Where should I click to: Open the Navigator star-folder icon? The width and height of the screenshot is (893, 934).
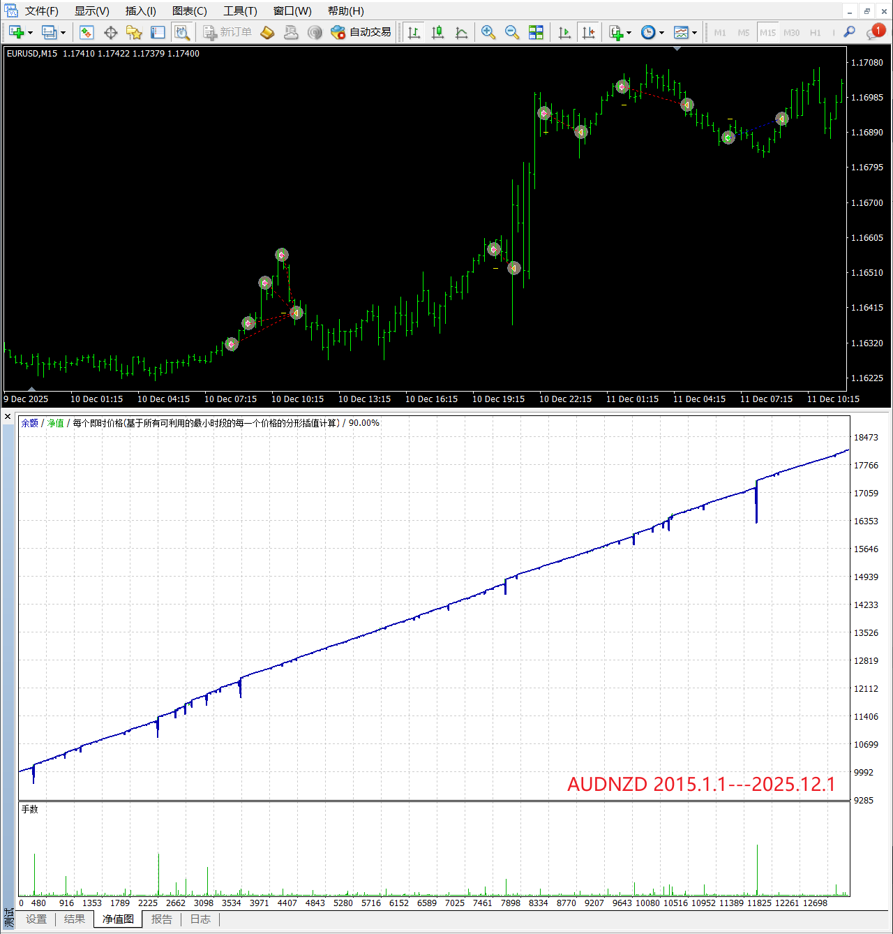click(x=134, y=33)
